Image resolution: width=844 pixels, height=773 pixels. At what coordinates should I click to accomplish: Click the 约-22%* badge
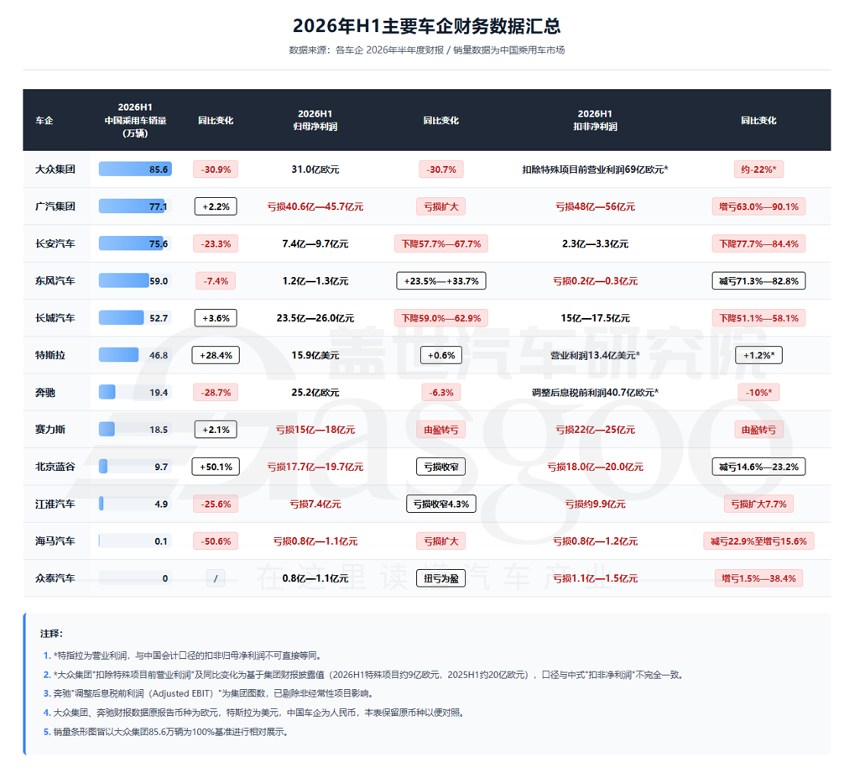[x=758, y=169]
